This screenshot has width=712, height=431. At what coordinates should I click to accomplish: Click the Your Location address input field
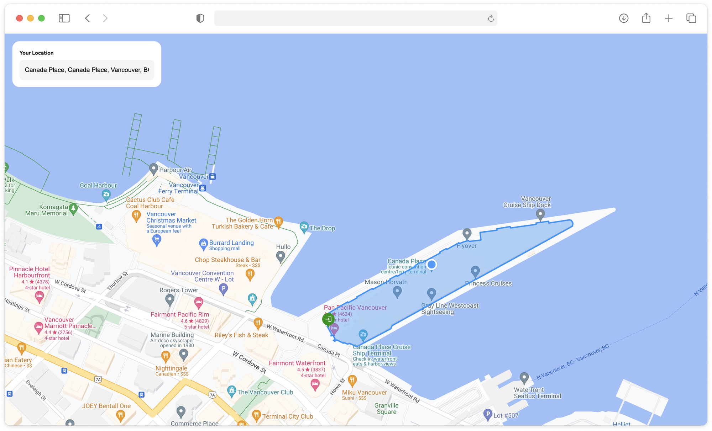pos(87,70)
